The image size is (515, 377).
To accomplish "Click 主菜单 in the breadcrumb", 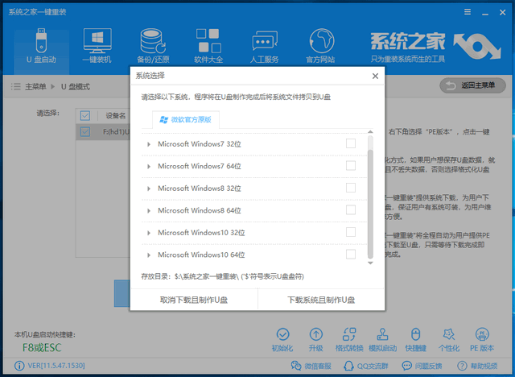I will (x=35, y=86).
